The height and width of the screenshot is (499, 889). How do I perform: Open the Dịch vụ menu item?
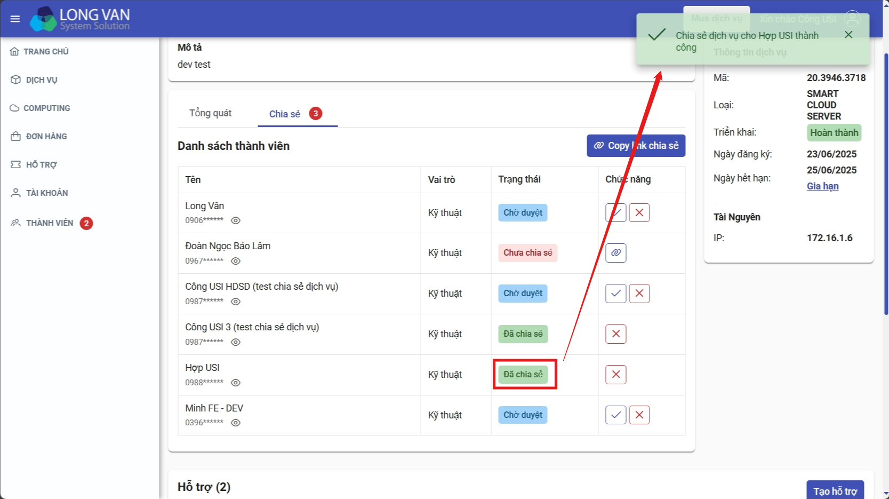34,80
